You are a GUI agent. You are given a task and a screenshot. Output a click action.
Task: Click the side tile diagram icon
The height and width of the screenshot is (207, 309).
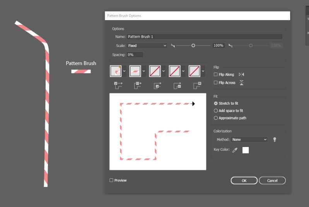point(138,85)
